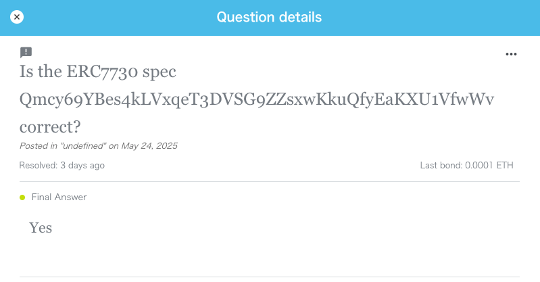Click the report issue exclamation icon
This screenshot has height=282, width=540.
(26, 52)
